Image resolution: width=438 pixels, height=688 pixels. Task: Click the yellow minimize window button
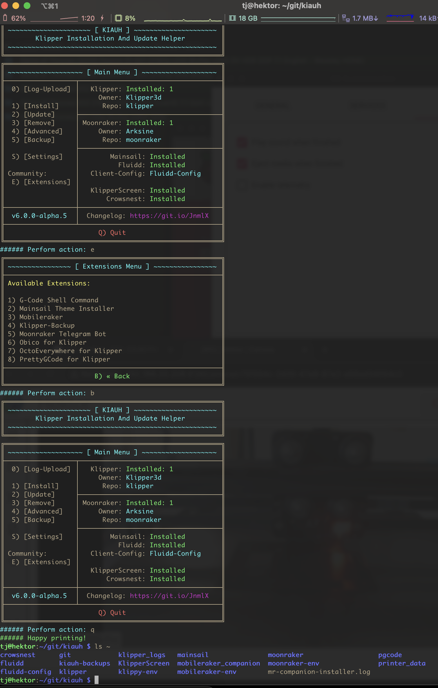[x=16, y=5]
